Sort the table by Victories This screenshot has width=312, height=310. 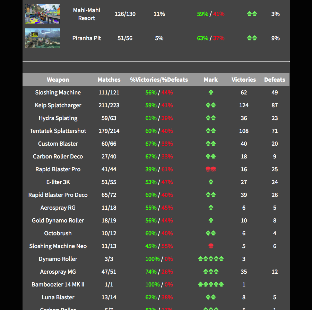pyautogui.click(x=244, y=79)
